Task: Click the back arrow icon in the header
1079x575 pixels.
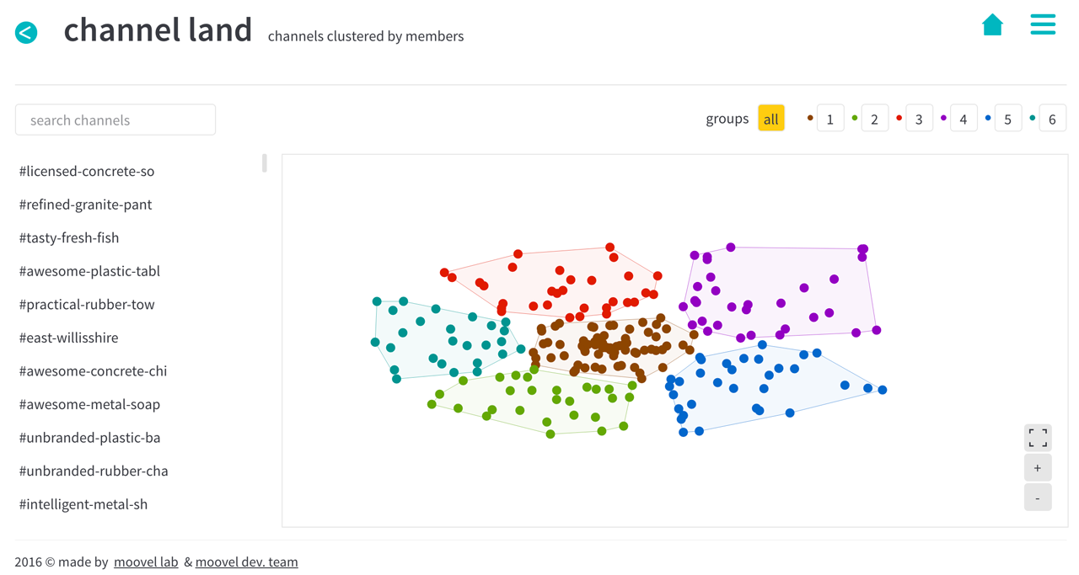Action: coord(26,31)
